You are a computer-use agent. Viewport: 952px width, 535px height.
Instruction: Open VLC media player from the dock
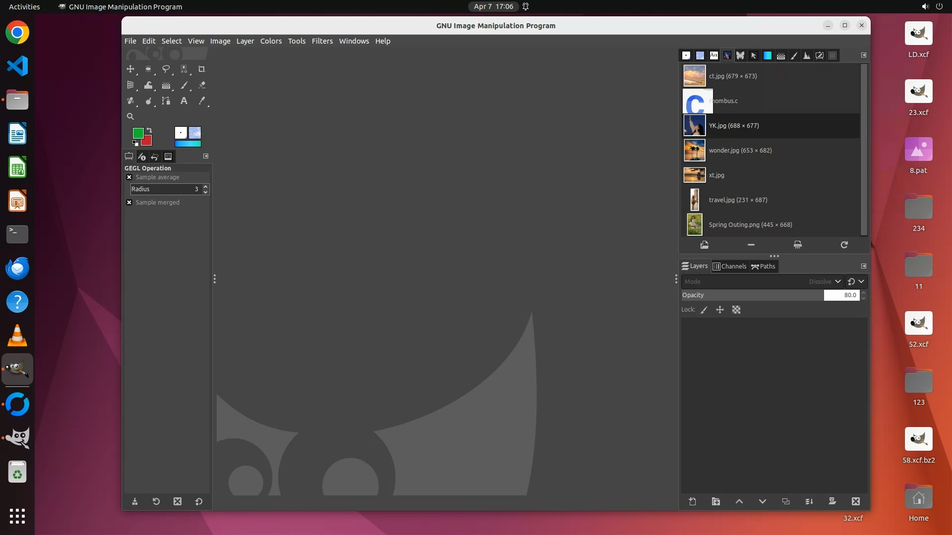pos(17,336)
